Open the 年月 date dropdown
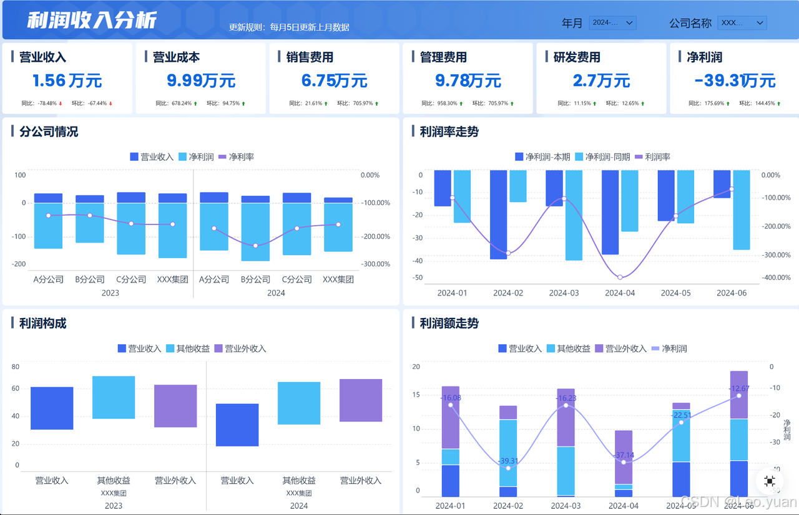799x515 pixels. [612, 23]
